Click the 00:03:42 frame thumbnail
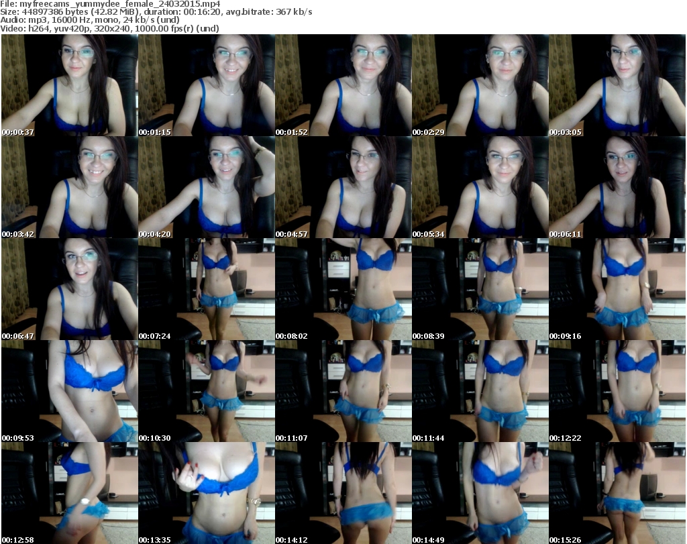The width and height of the screenshot is (687, 544). pyautogui.click(x=70, y=187)
